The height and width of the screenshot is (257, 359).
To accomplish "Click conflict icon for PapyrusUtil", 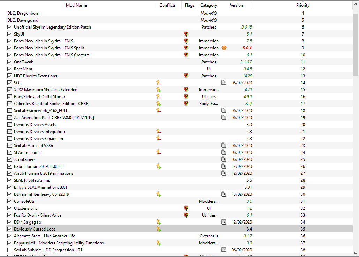I will point(158,243).
